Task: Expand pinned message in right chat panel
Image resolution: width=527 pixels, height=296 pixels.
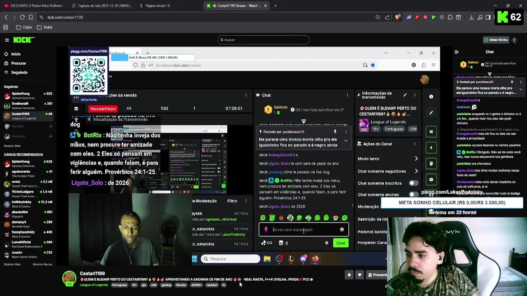Action: tap(521, 89)
